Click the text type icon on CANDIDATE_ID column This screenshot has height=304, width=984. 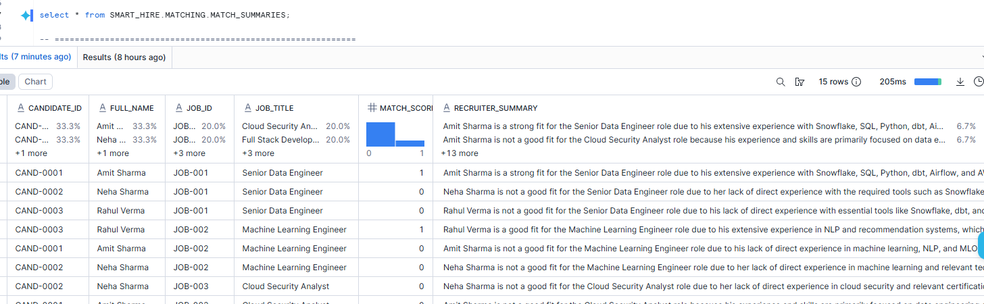coord(20,108)
